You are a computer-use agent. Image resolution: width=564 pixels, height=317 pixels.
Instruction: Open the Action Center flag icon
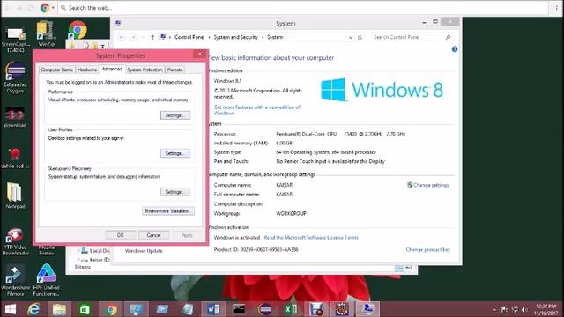click(504, 309)
